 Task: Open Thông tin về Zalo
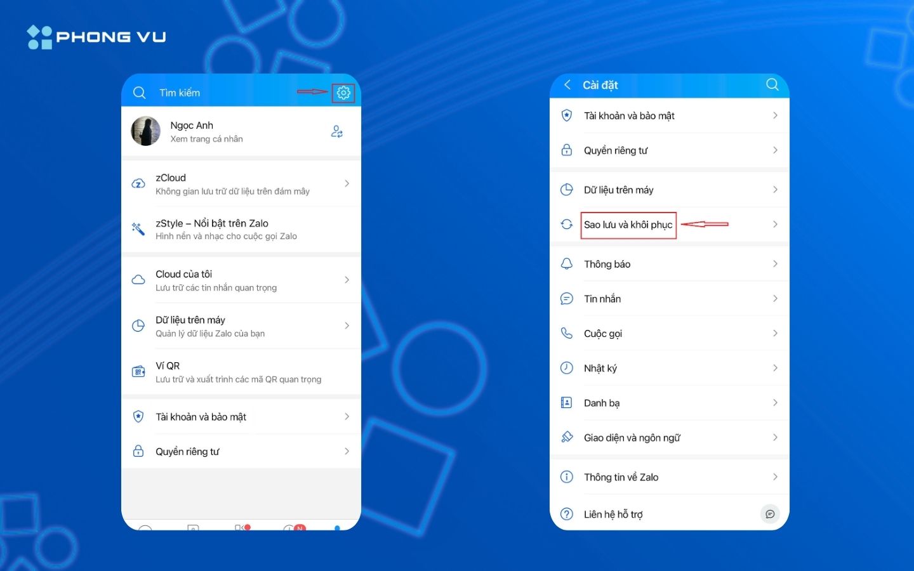[x=621, y=477]
